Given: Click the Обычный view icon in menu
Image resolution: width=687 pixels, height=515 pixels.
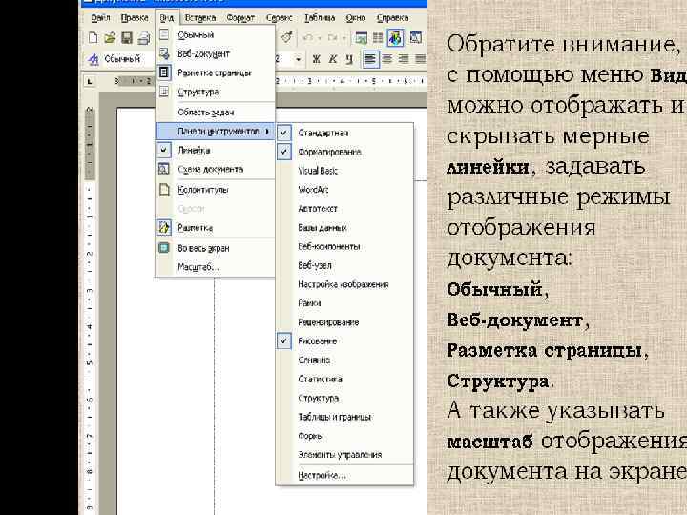Looking at the screenshot, I should pos(164,34).
